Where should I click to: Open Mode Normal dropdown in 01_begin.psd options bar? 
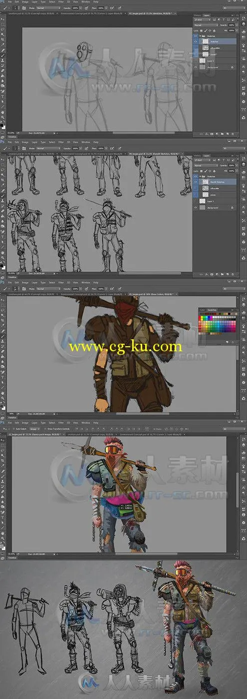click(48, 8)
